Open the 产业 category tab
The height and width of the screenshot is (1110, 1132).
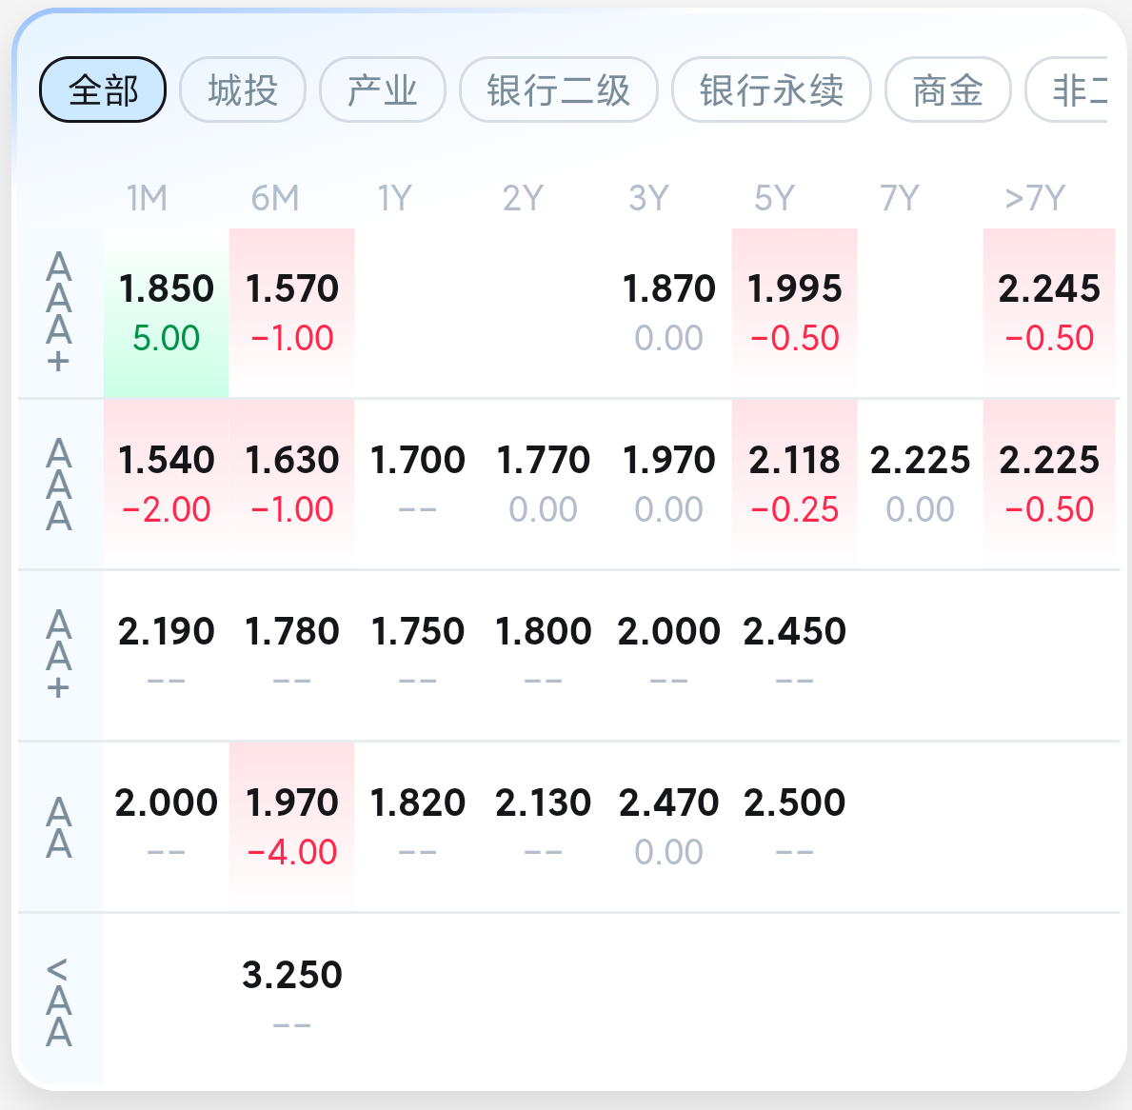pyautogui.click(x=383, y=90)
